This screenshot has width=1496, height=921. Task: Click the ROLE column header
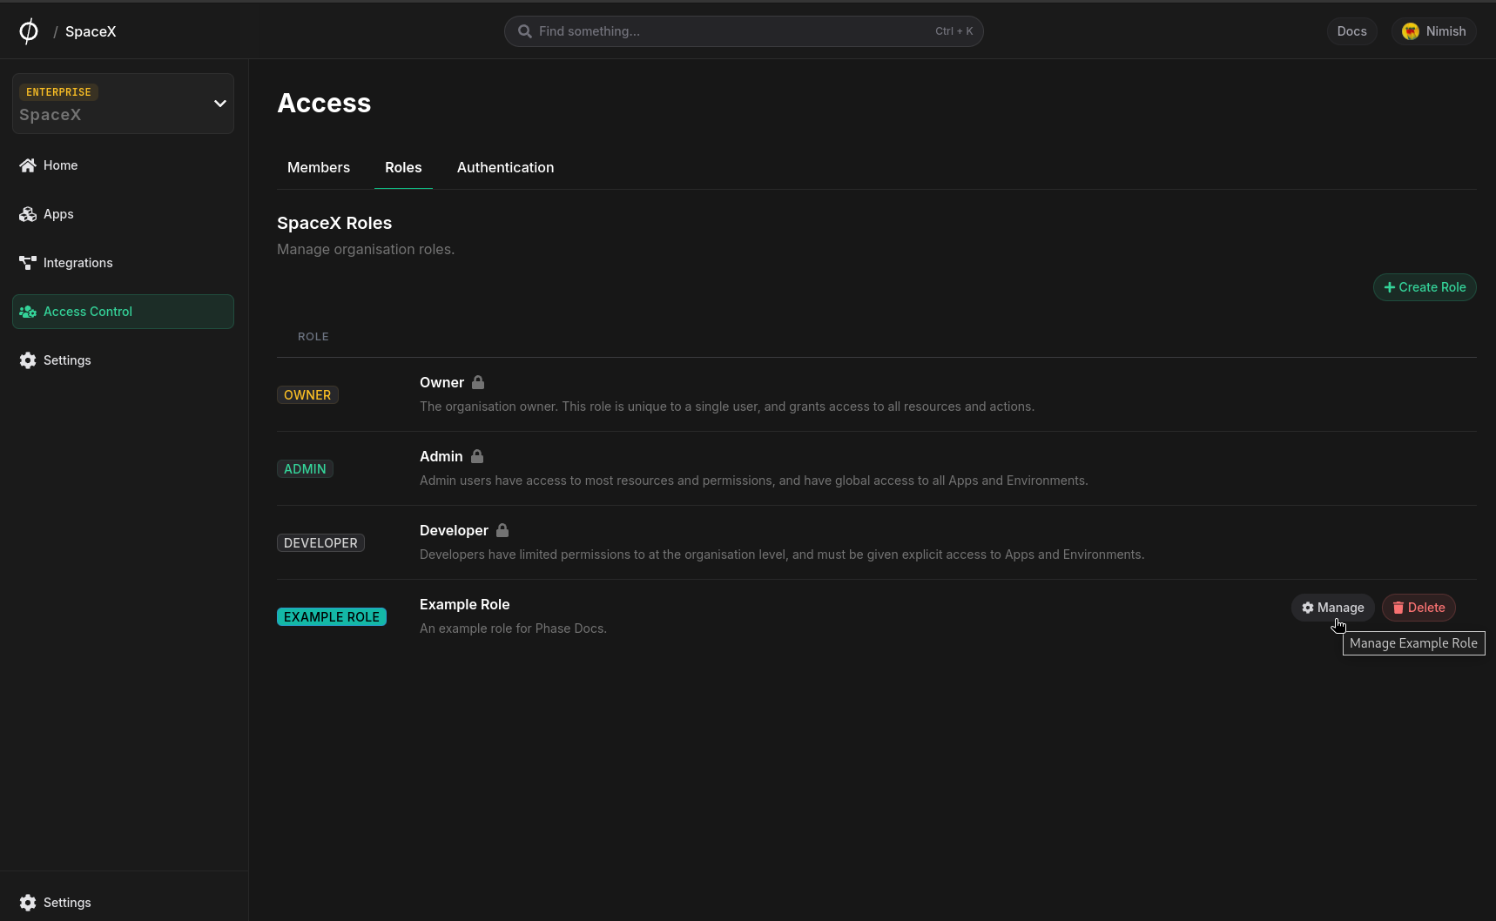[x=313, y=337]
